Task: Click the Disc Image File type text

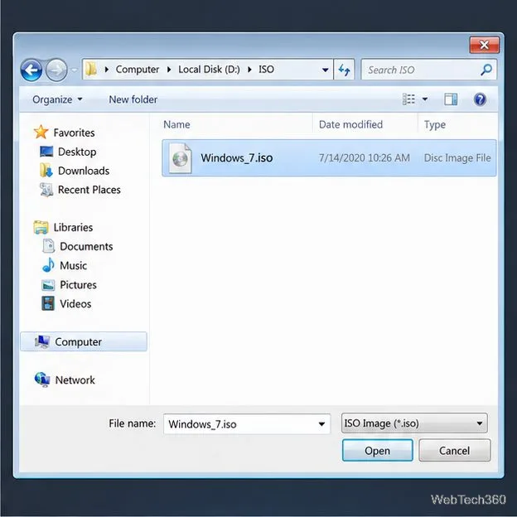Action: (x=457, y=158)
